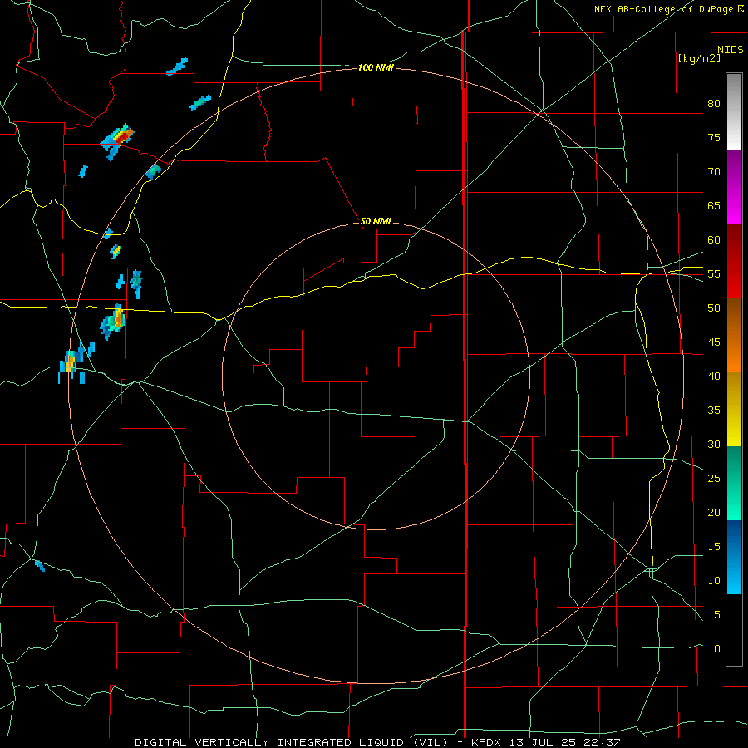Screen dimensions: 748x748
Task: Click the NEXLAB-College of DuPage label
Action: [664, 9]
